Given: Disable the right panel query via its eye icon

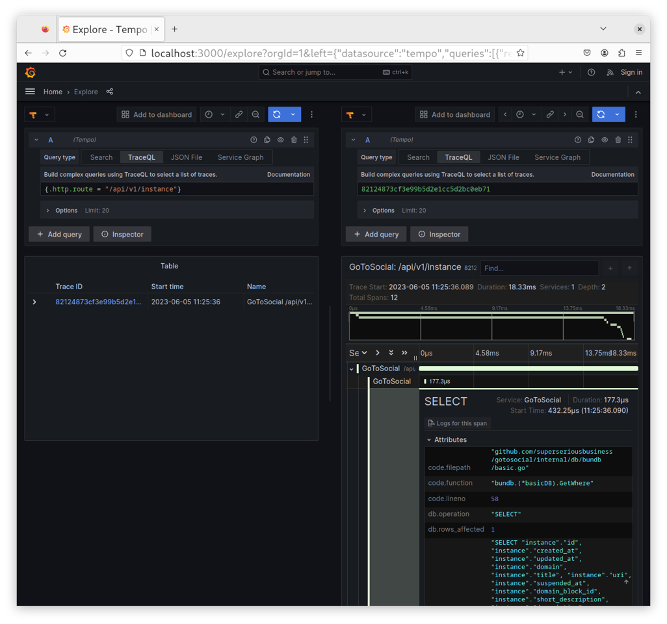Looking at the screenshot, I should pyautogui.click(x=605, y=139).
